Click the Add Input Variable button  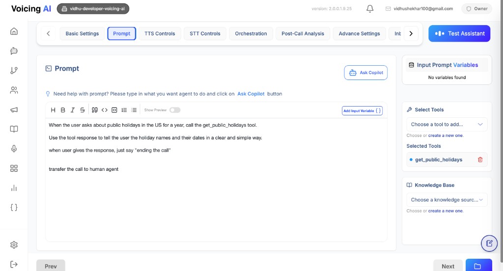[362, 110]
